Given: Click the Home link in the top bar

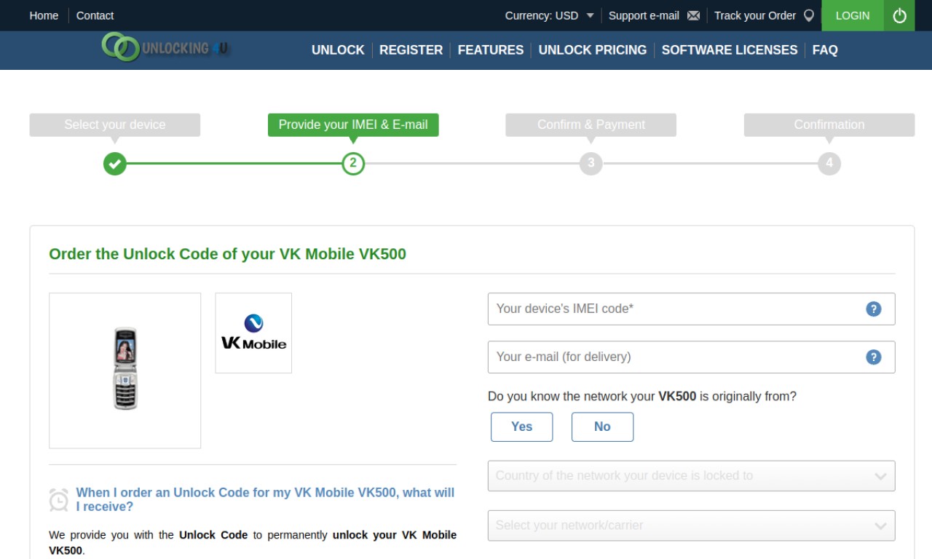Looking at the screenshot, I should [44, 15].
